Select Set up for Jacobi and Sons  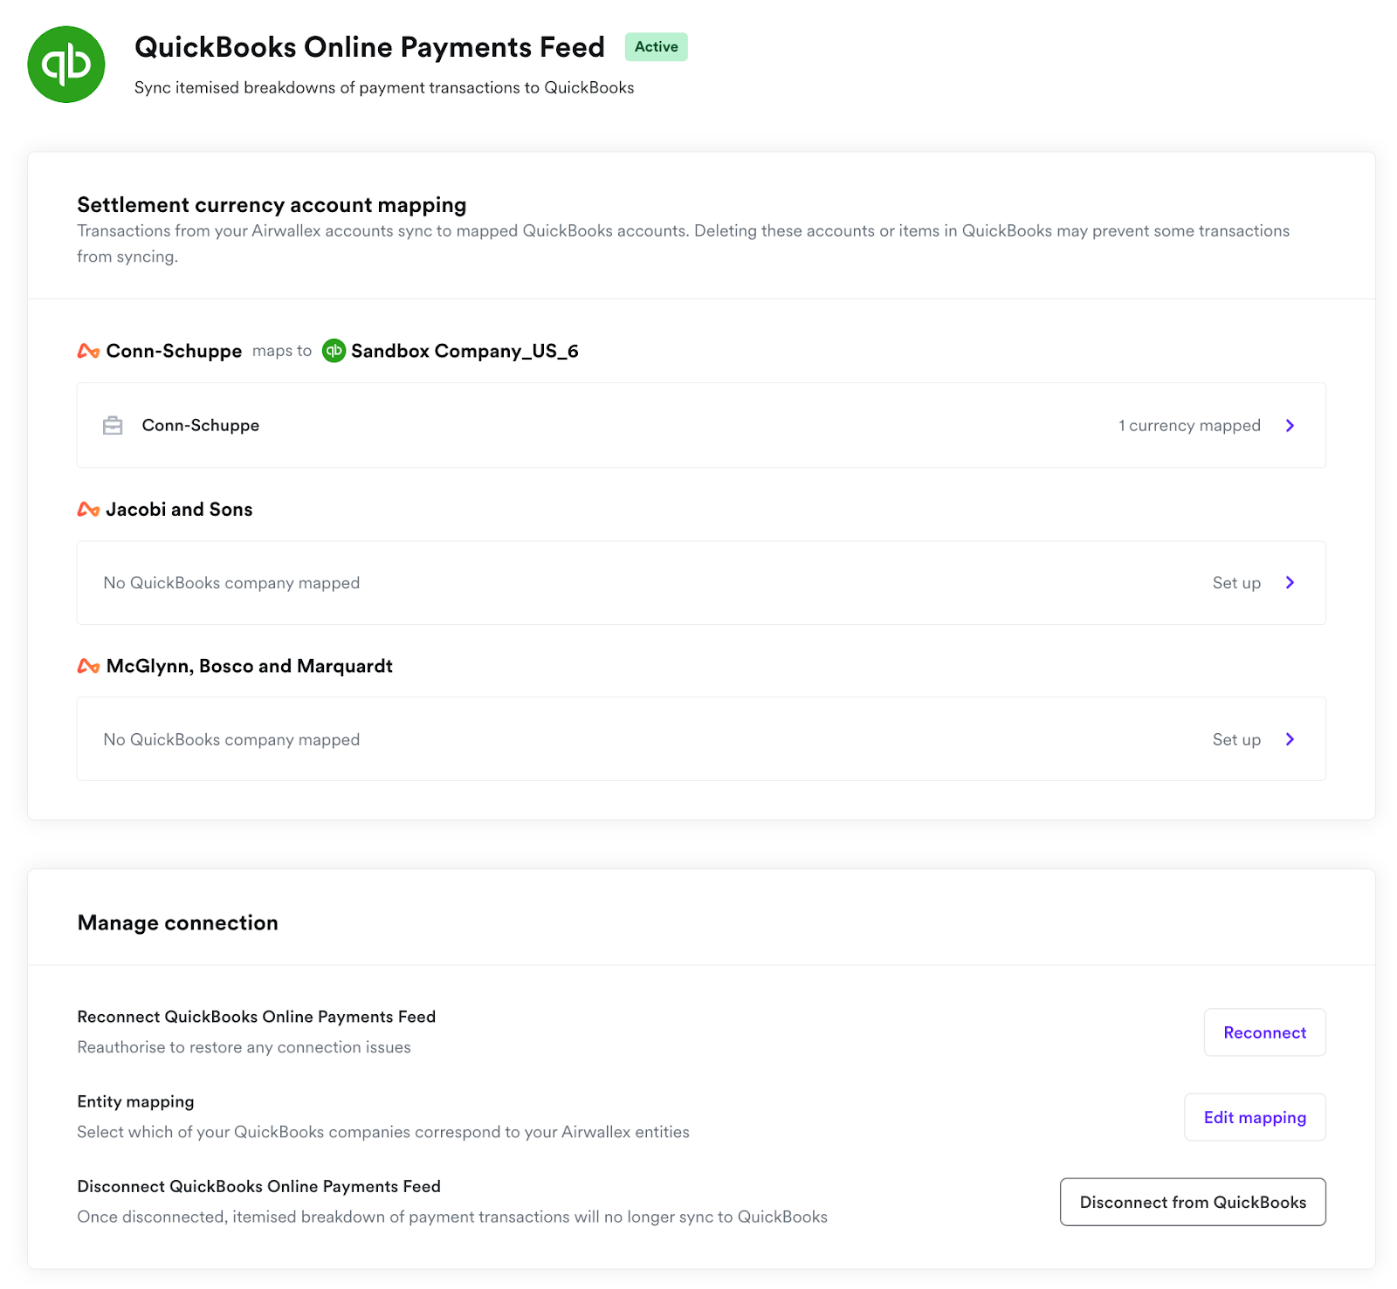(1235, 583)
